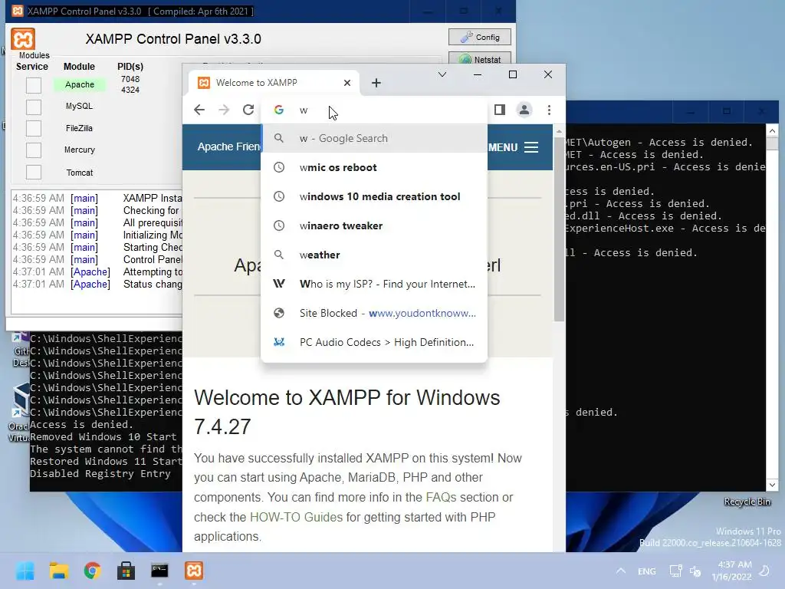The height and width of the screenshot is (589, 785).
Task: Select the Oracle VirtualBox desktop icon
Action: pos(20,412)
